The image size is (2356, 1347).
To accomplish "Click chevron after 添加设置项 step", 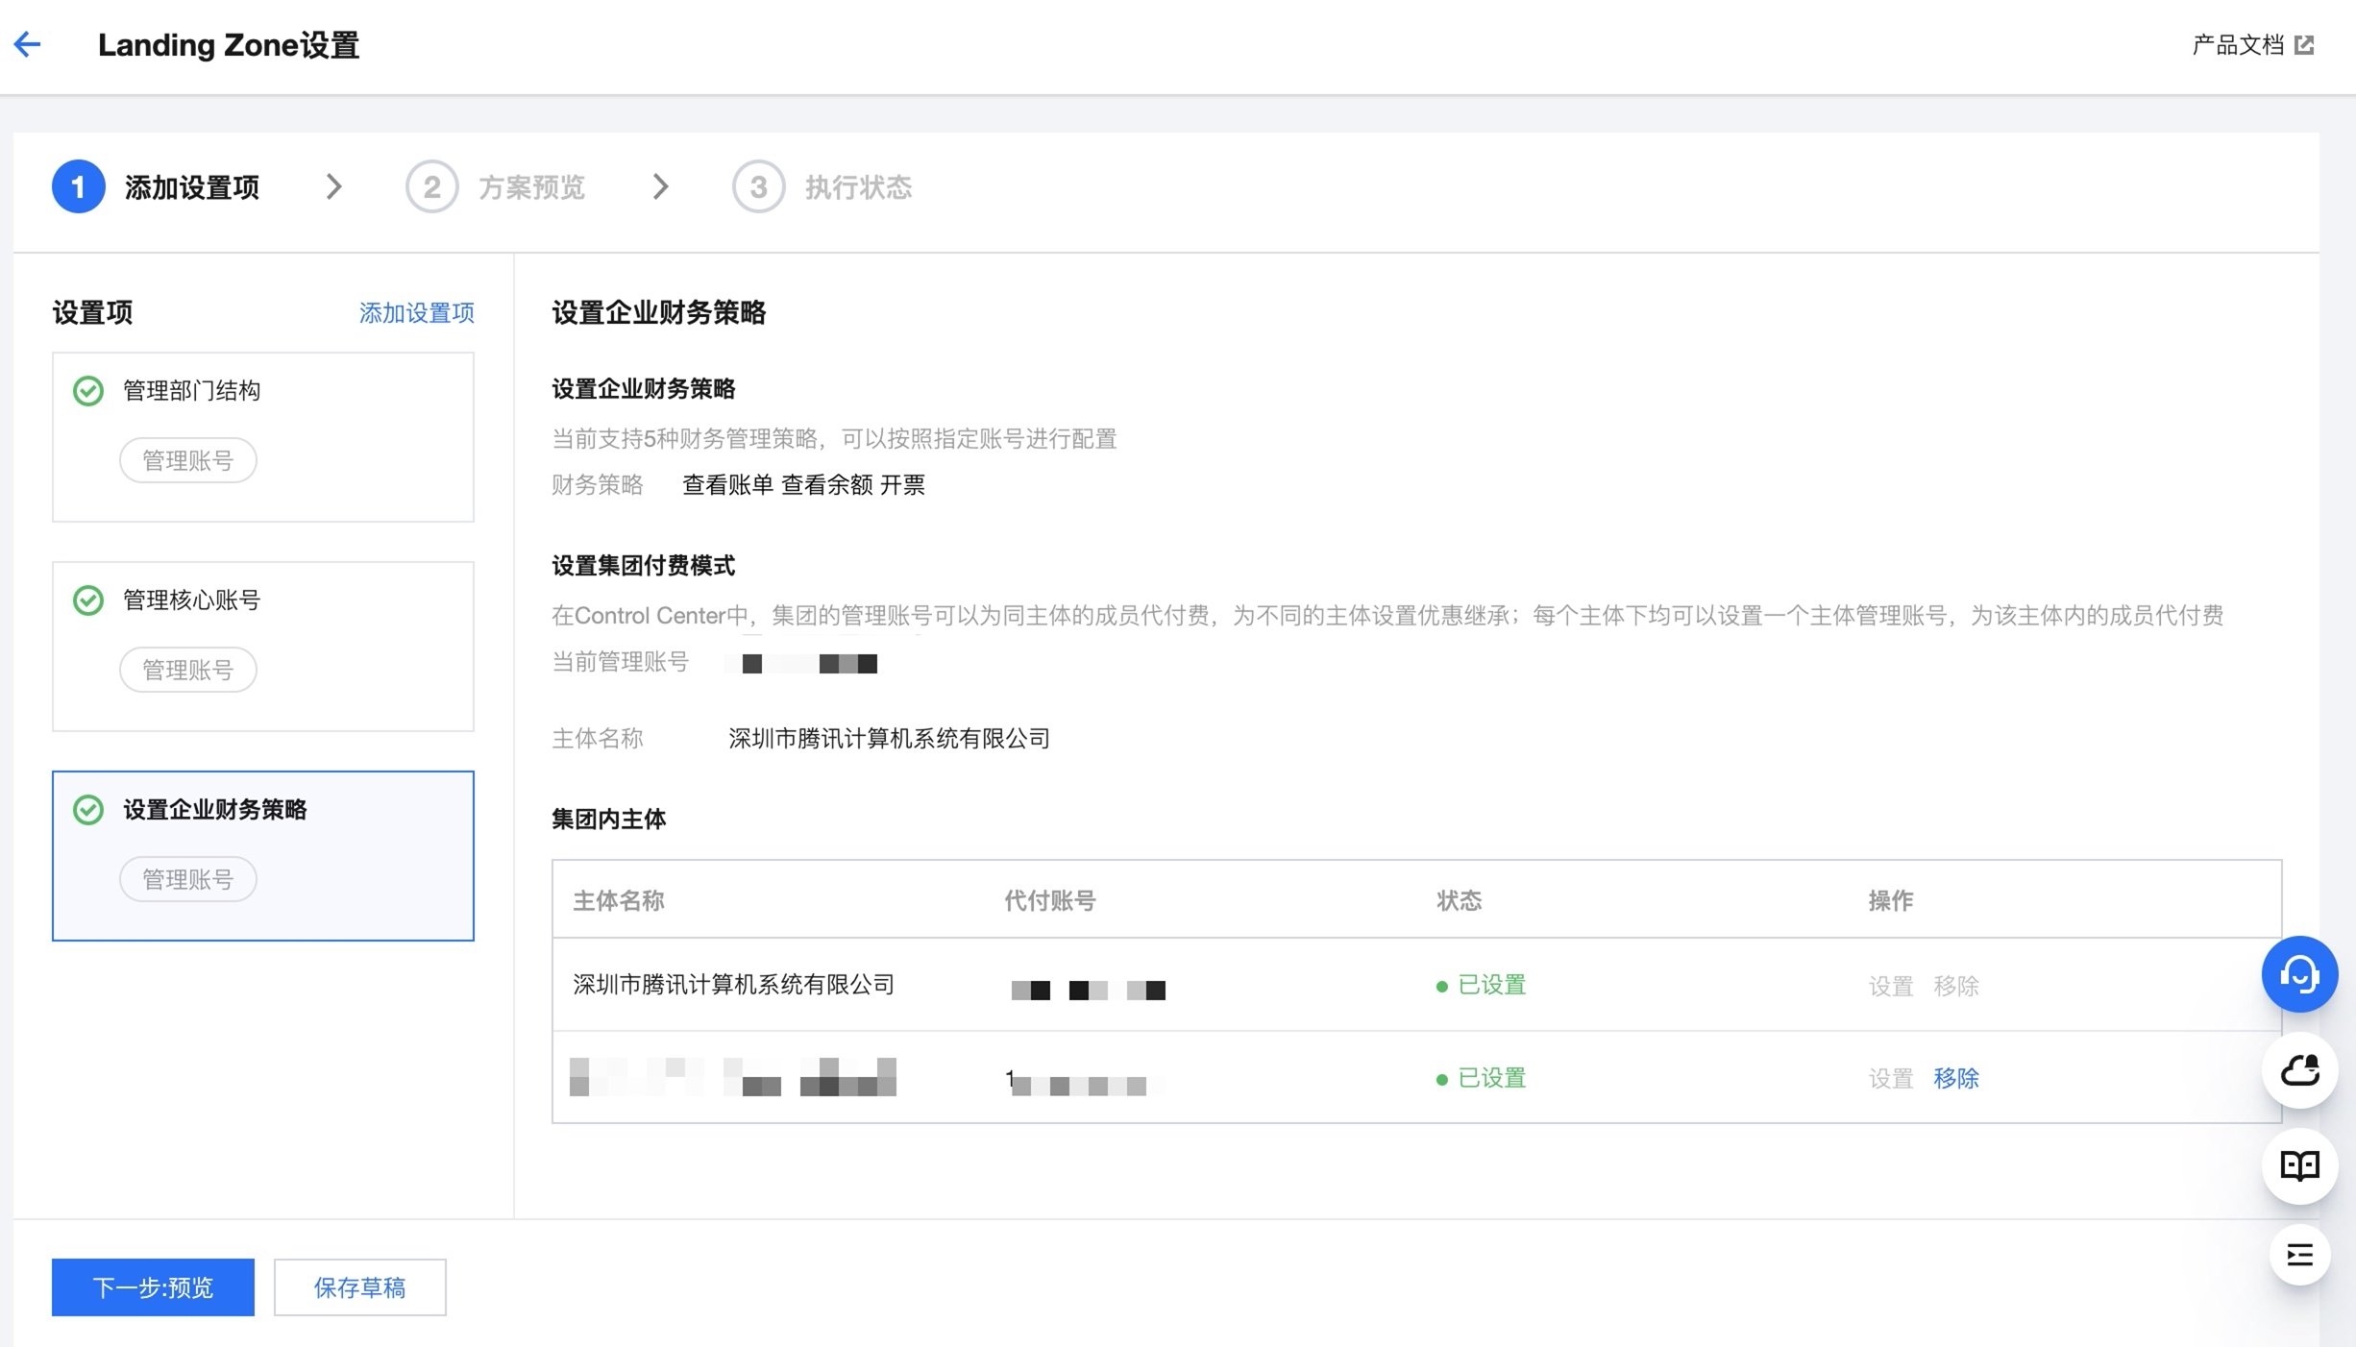I will 333,186.
